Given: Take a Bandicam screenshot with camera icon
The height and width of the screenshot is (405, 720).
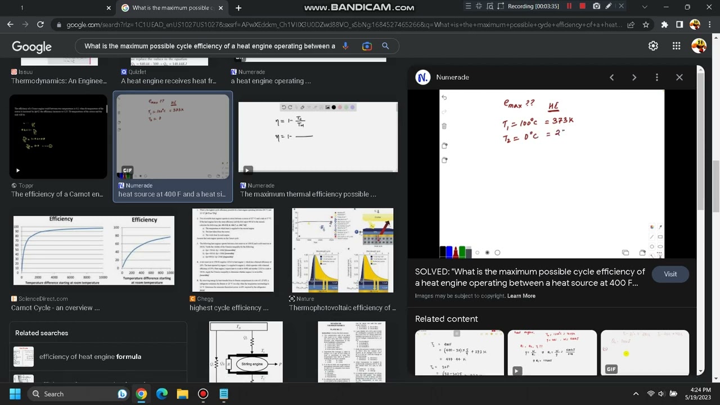Looking at the screenshot, I should (x=596, y=6).
